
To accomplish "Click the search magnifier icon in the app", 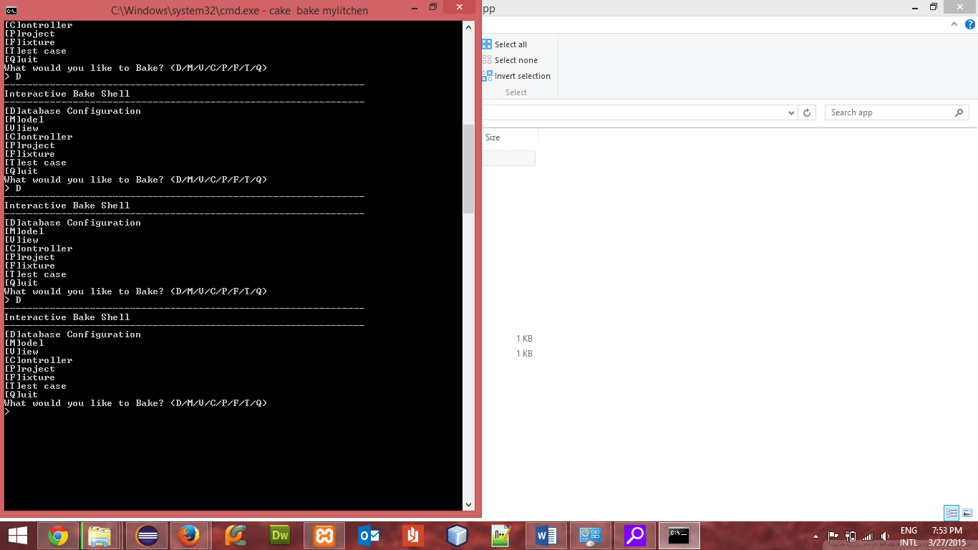I will [959, 112].
